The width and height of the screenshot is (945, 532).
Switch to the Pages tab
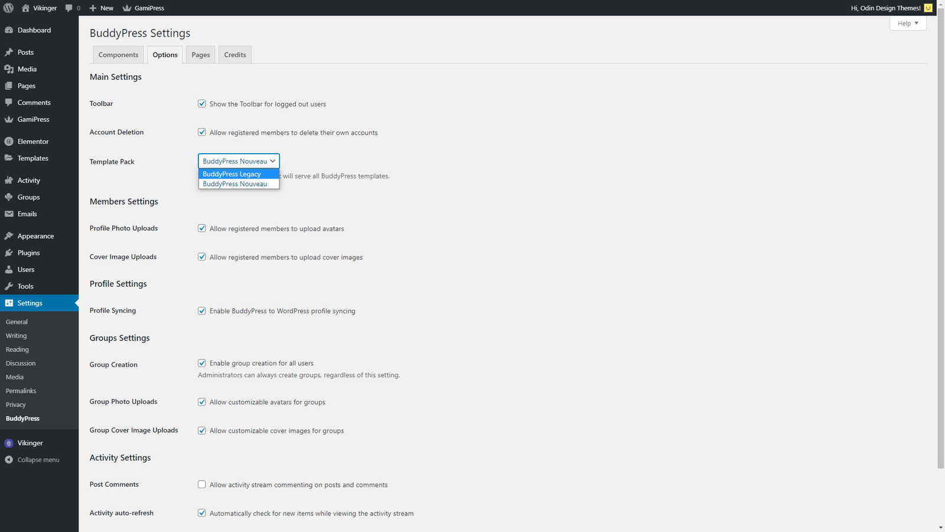(201, 54)
